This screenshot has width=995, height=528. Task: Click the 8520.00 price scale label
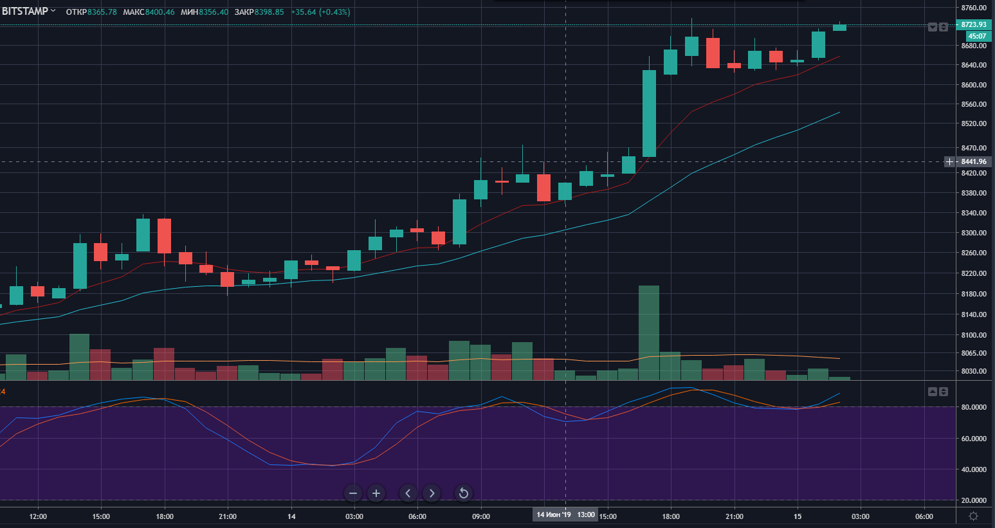[974, 123]
